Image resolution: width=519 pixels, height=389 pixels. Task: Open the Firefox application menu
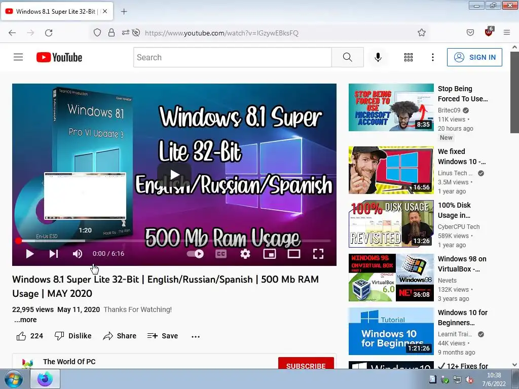pyautogui.click(x=507, y=33)
